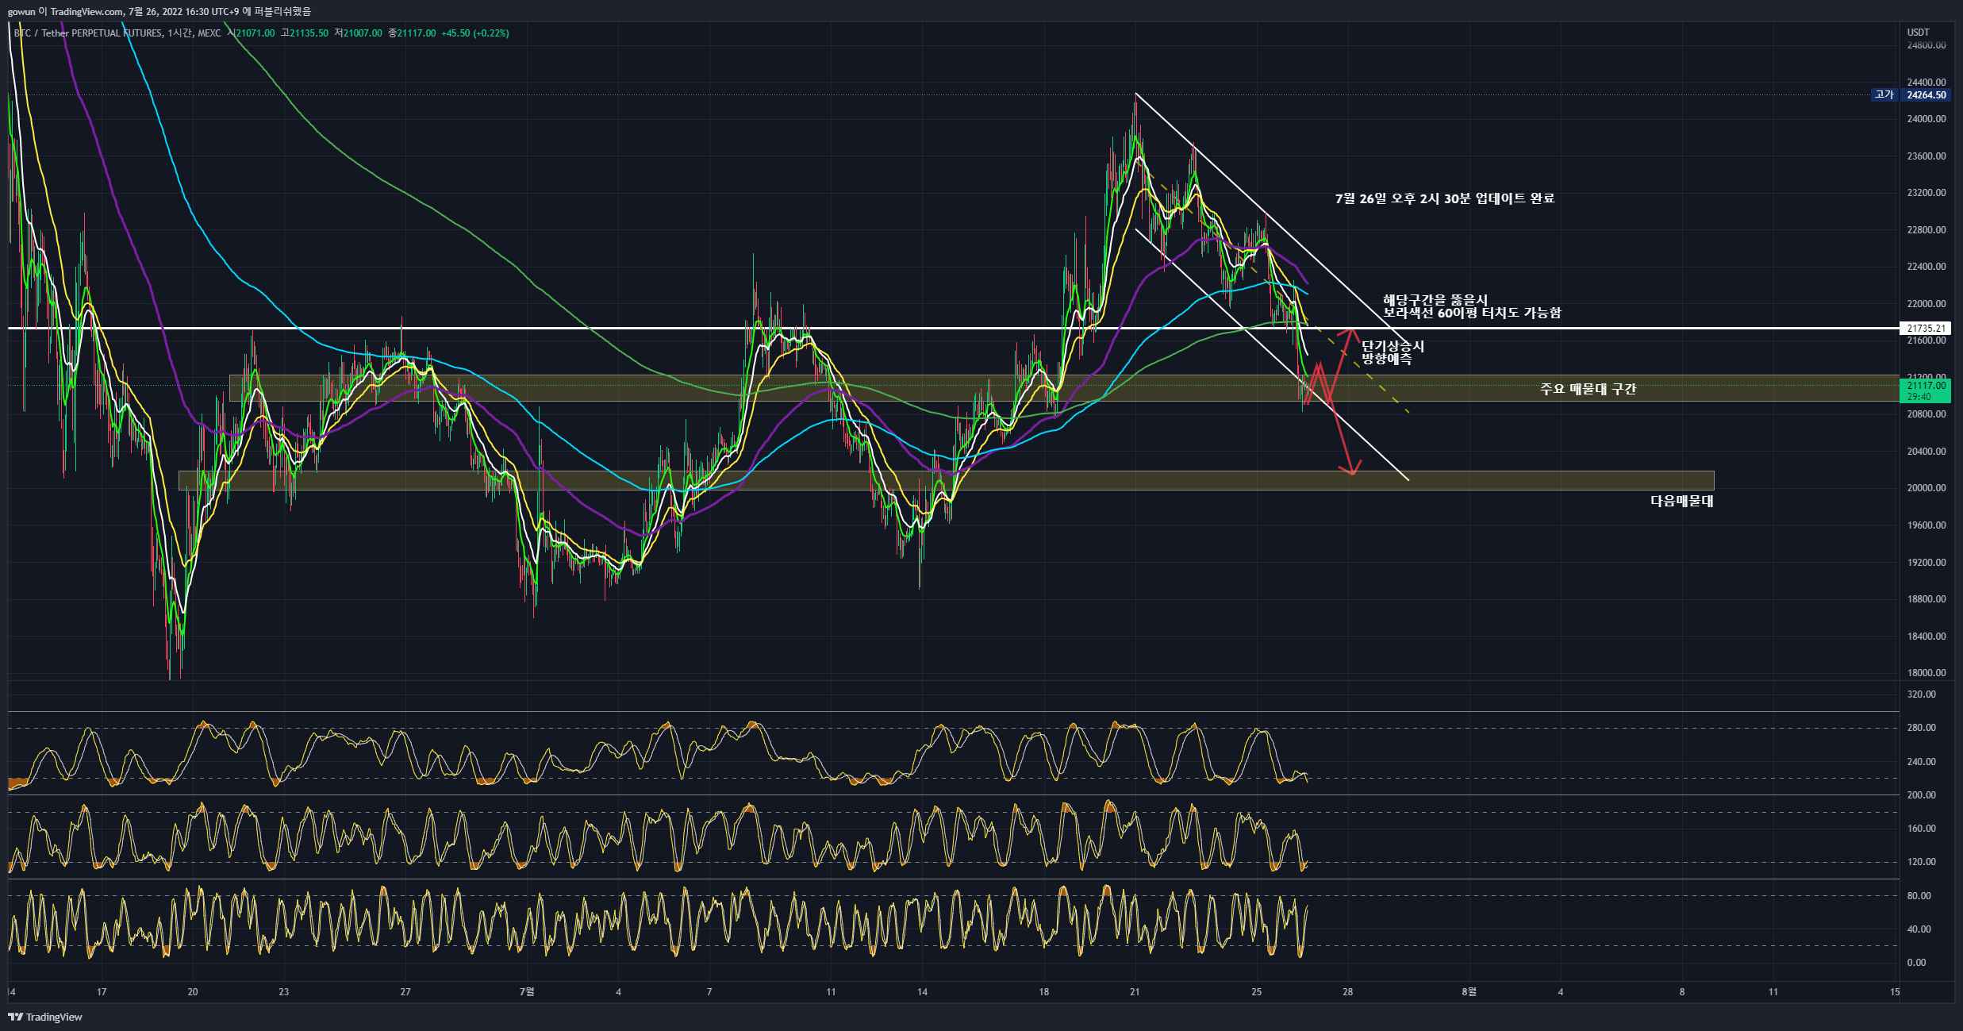Viewport: 1963px width, 1031px height.
Task: Click the 280.00 indicator scale label
Action: pyautogui.click(x=1921, y=728)
